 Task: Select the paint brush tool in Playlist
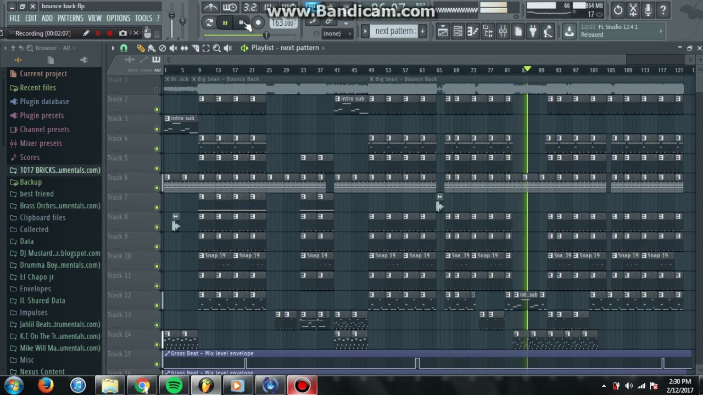[x=152, y=48]
